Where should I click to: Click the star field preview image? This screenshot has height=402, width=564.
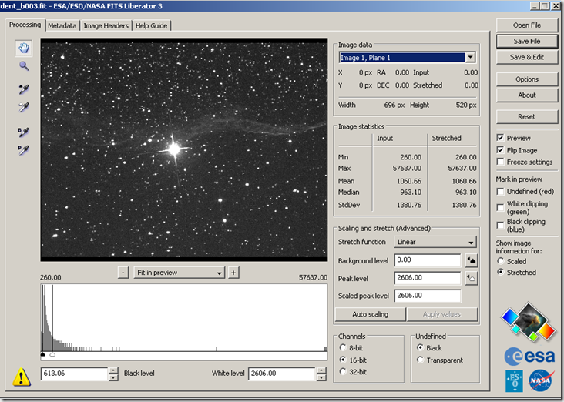184,149
